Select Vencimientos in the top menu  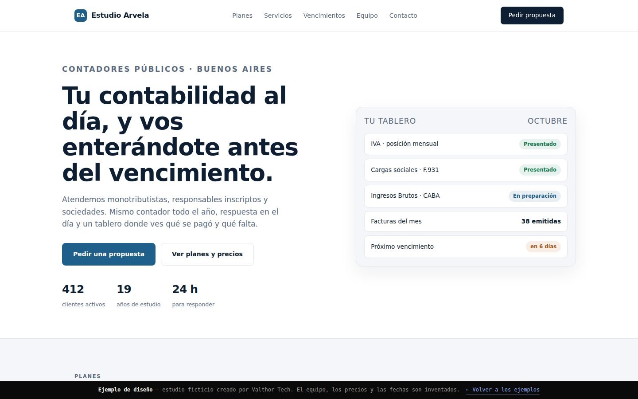tap(324, 16)
